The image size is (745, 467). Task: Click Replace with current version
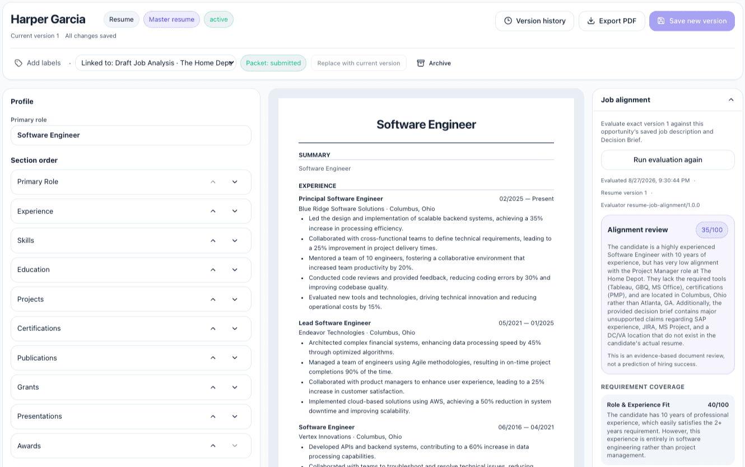[358, 63]
